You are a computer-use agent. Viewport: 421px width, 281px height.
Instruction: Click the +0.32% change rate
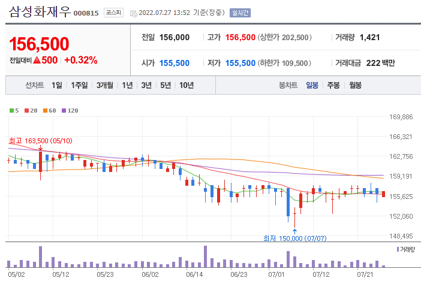[81, 60]
